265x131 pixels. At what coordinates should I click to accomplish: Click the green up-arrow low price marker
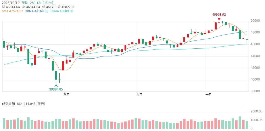(56, 85)
